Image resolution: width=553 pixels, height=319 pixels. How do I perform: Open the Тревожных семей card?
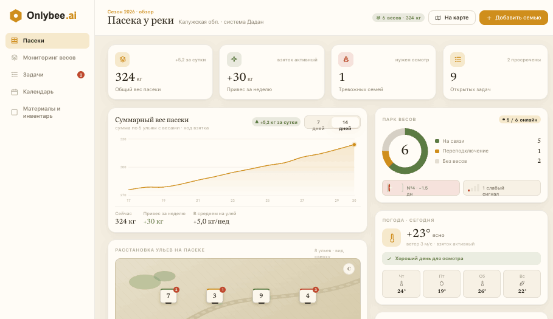pos(383,72)
